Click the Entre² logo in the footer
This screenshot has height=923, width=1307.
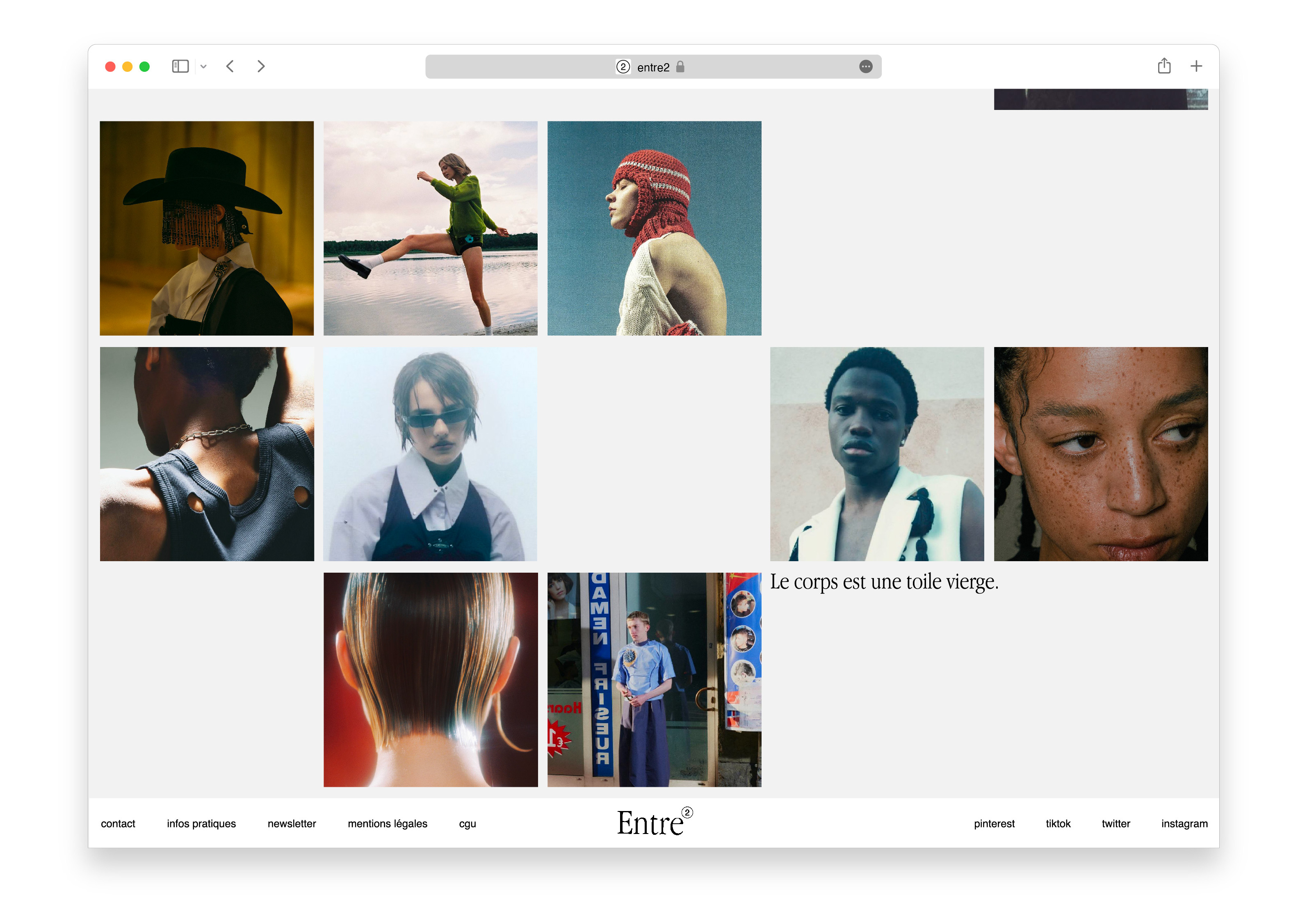654,822
